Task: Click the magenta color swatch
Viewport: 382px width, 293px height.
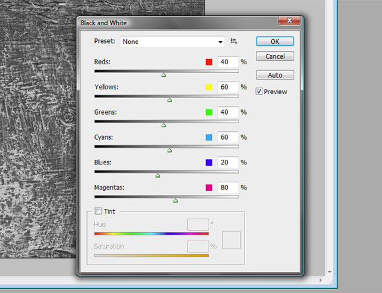Action: 209,188
